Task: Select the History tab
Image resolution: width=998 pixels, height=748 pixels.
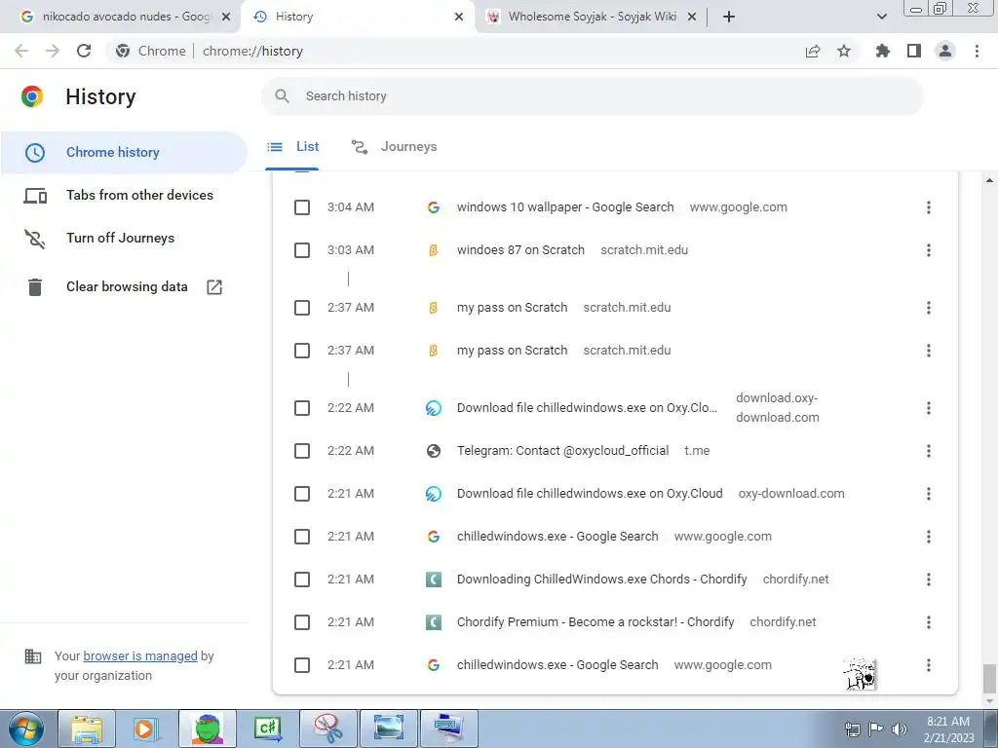Action: click(x=358, y=17)
